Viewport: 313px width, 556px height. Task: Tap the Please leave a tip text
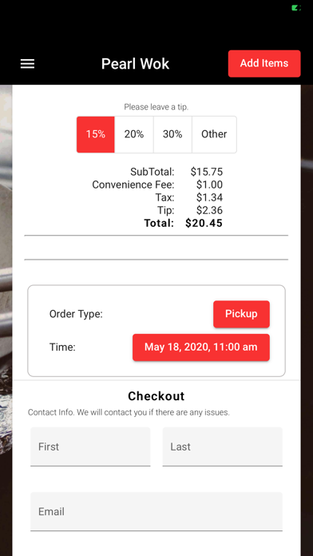[156, 107]
